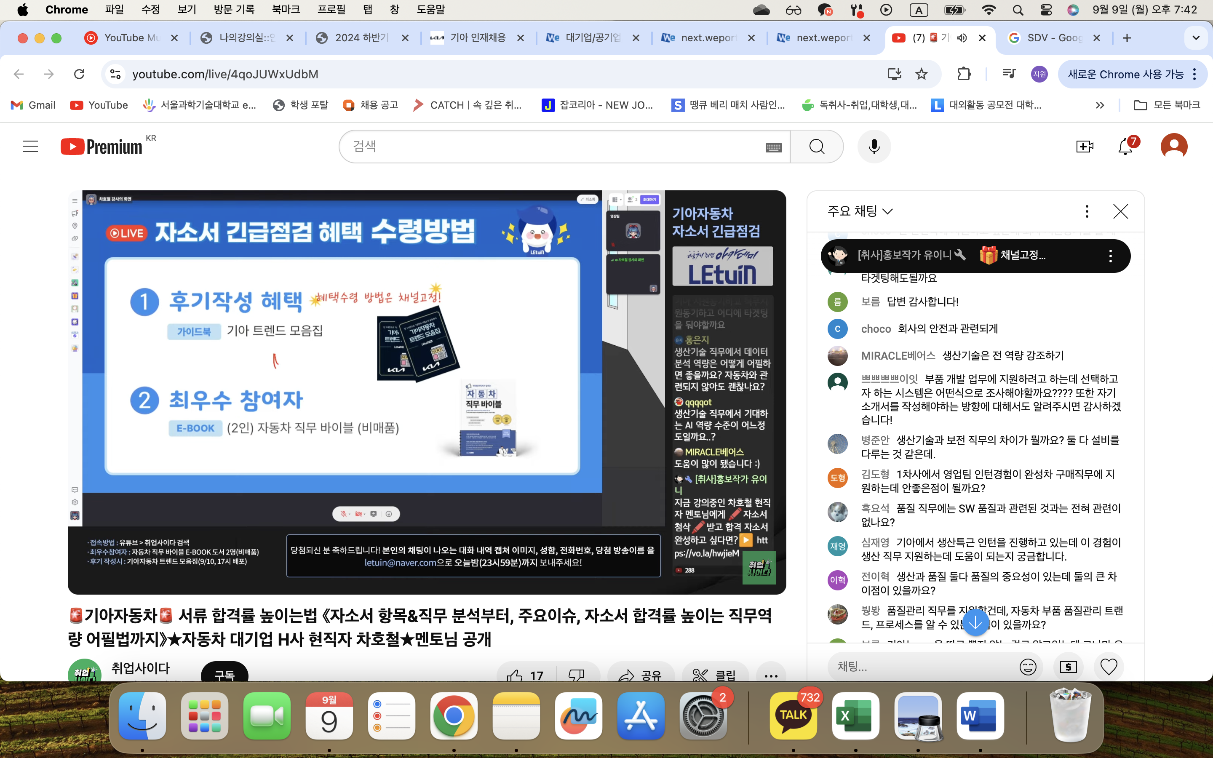Switch to the 기아 인재채용 tab
This screenshot has height=758, width=1213.
pos(477,38)
